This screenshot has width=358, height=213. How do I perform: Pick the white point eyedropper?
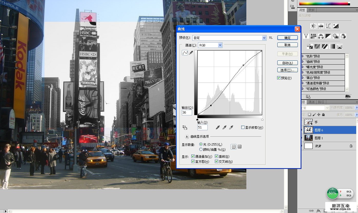tap(231, 127)
